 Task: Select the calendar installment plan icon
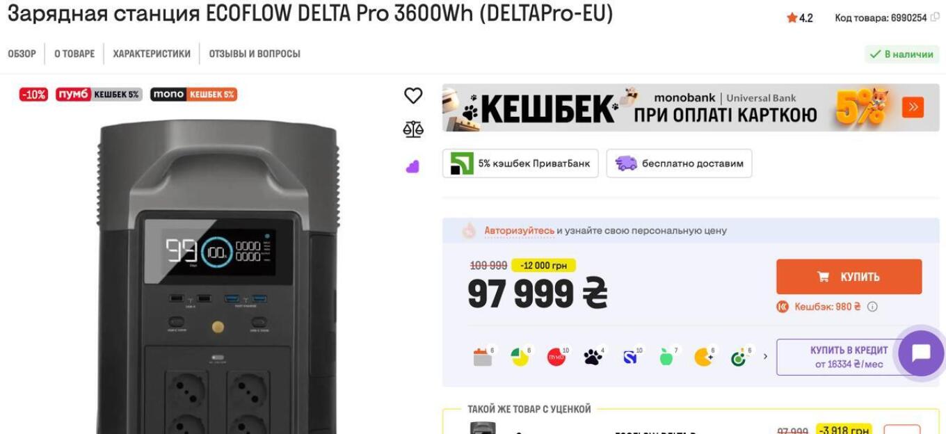pyautogui.click(x=483, y=357)
